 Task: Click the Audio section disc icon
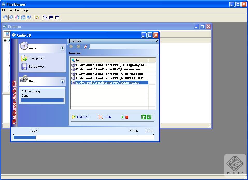[24, 46]
